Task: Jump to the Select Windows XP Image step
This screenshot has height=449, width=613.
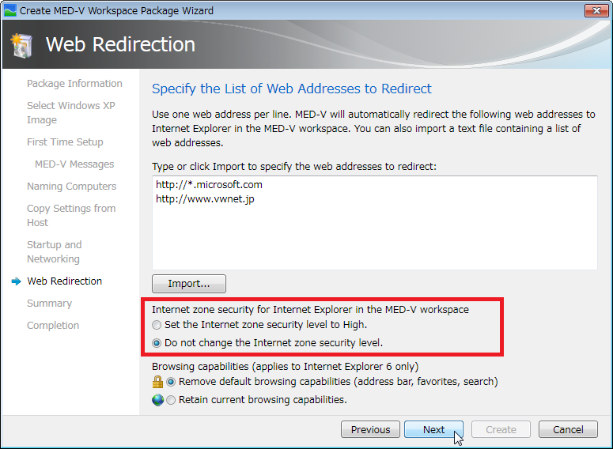Action: 70,112
